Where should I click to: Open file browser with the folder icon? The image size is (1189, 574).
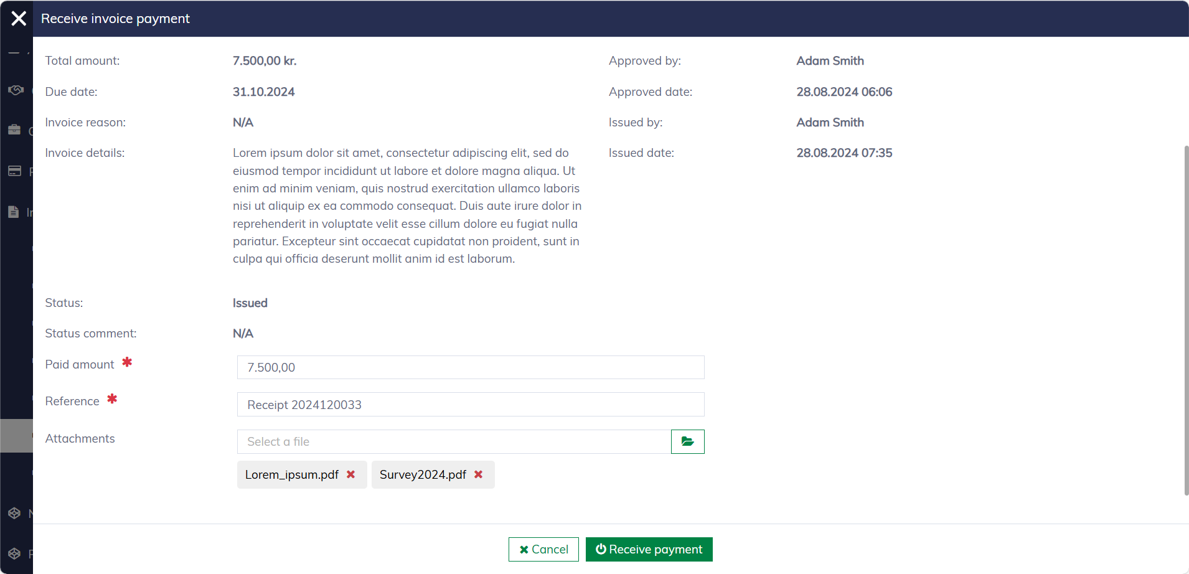coord(687,441)
